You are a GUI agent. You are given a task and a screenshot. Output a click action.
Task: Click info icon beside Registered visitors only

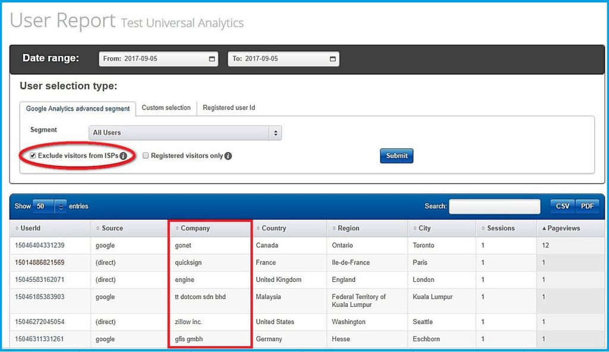coord(228,156)
